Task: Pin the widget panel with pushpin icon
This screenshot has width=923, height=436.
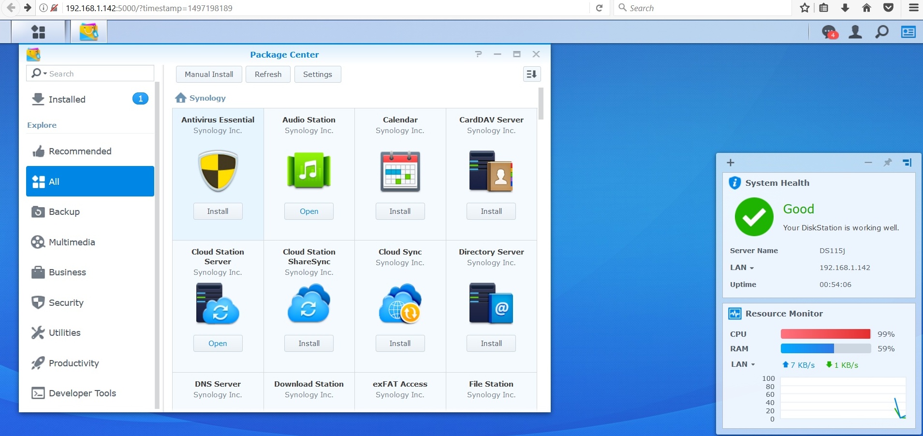Action: click(888, 163)
